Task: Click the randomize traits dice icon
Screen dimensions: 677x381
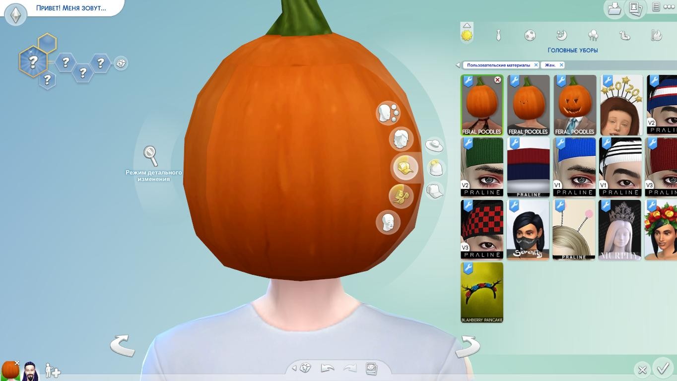Action: [x=121, y=63]
